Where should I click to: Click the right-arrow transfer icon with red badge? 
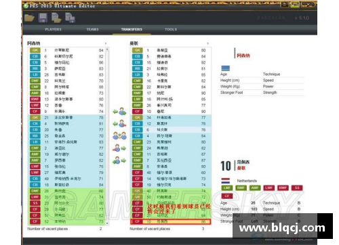pyautogui.click(x=120, y=148)
